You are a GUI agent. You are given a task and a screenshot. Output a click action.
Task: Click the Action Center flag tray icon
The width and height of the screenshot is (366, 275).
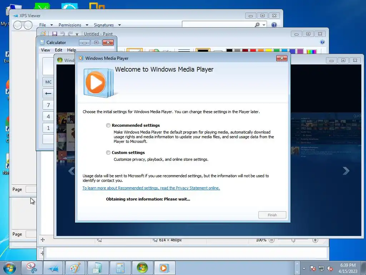[x=313, y=268]
